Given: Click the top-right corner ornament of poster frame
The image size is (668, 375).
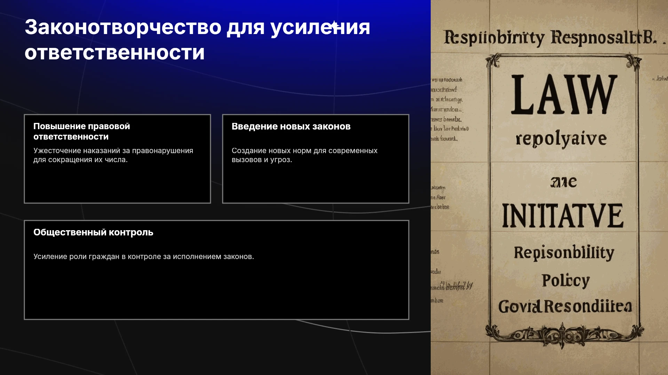Looking at the screenshot, I should (x=634, y=61).
